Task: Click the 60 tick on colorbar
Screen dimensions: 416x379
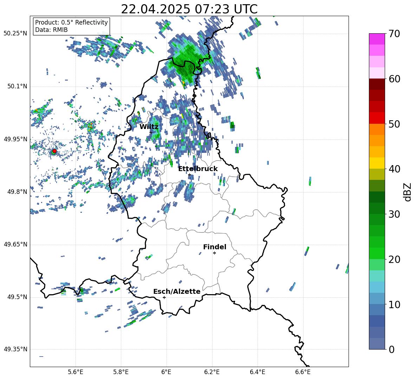Action: pos(395,79)
